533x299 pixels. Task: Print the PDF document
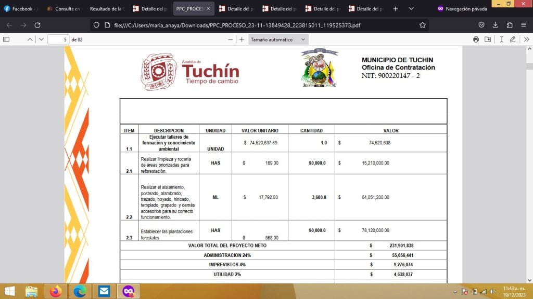point(476,39)
